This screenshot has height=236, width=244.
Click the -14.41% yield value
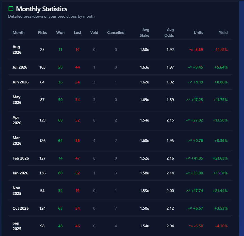coord(221,50)
